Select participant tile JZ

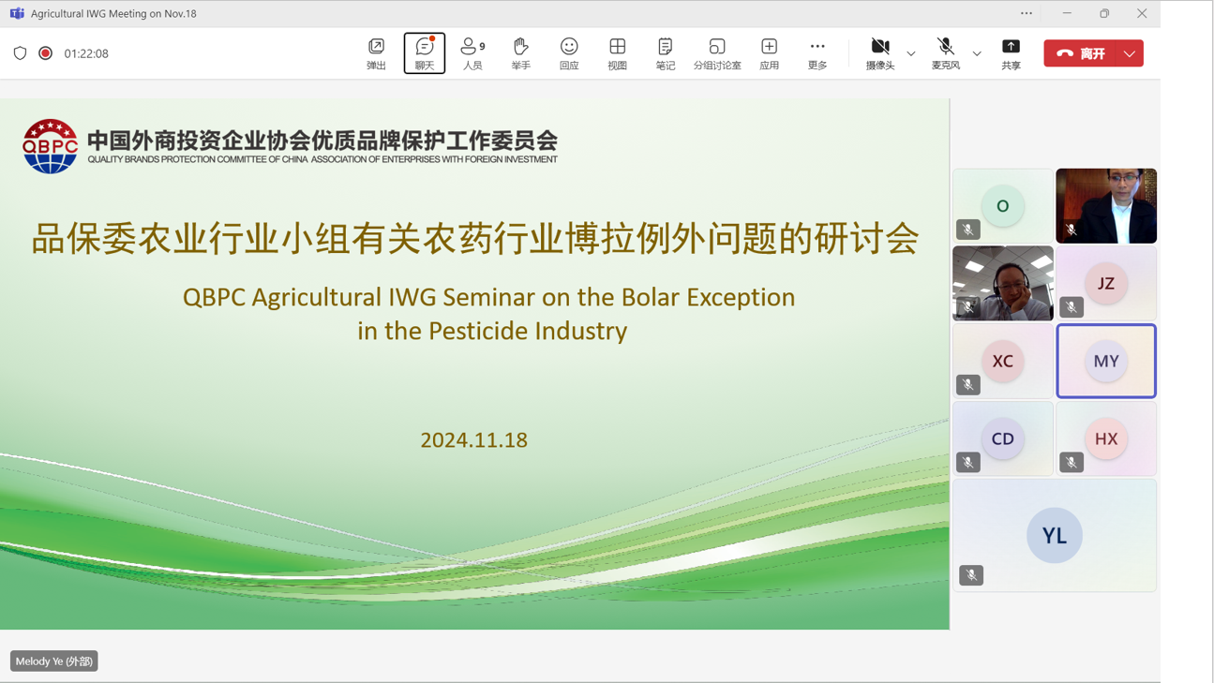(1106, 283)
